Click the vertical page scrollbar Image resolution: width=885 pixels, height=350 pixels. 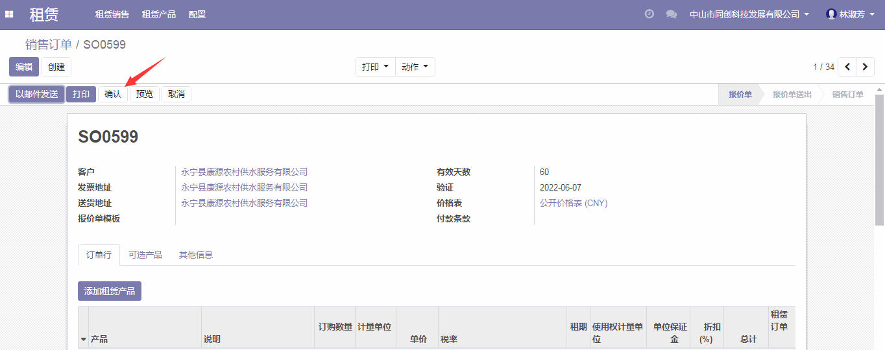coord(879,162)
